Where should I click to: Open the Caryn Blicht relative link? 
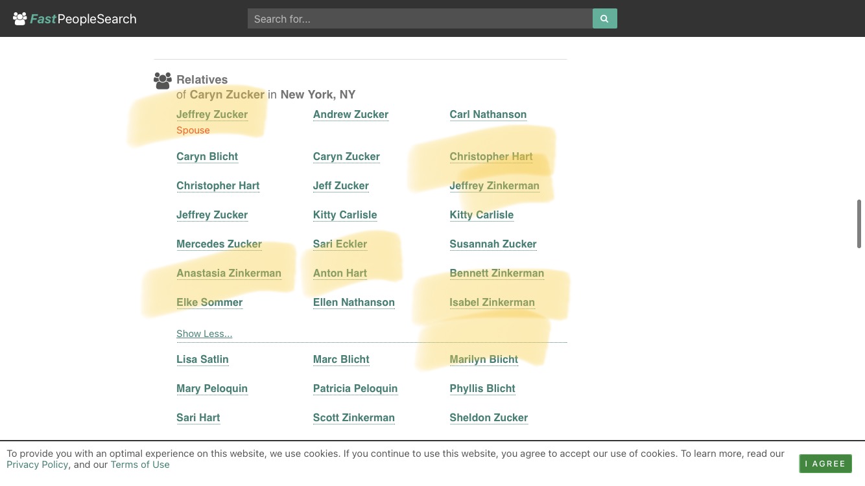click(x=207, y=157)
